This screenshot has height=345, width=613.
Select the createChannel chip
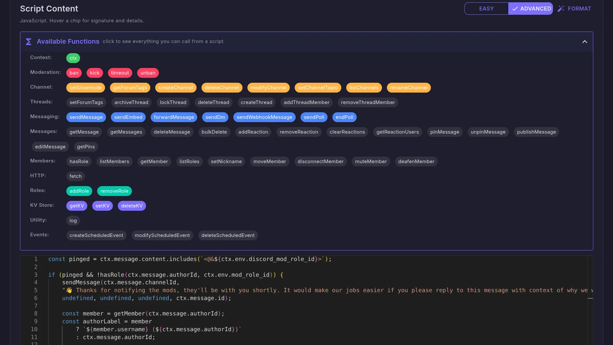(176, 88)
